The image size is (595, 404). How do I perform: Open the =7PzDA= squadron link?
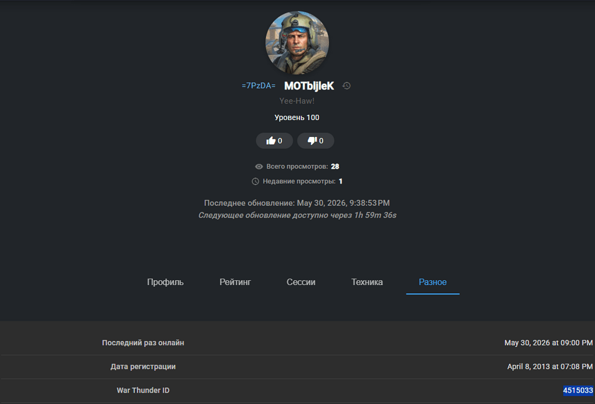coord(258,86)
